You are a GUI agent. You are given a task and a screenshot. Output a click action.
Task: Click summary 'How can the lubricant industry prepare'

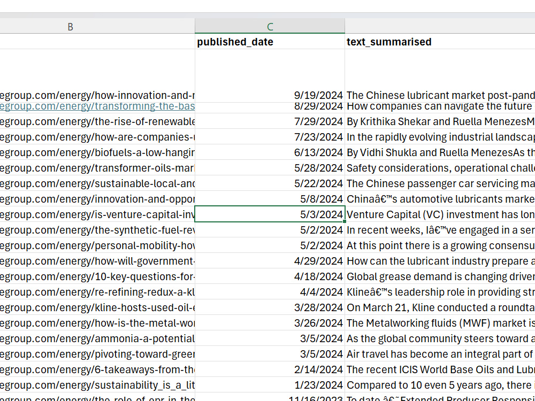tap(440, 261)
